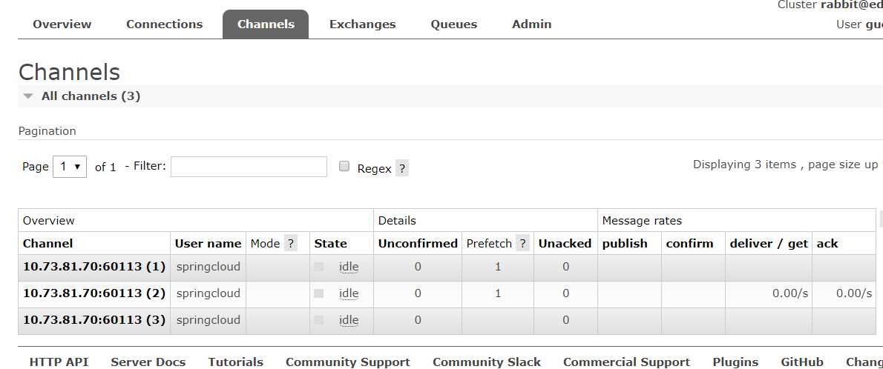Open the Page number dropdown
This screenshot has width=883, height=369.
coord(70,167)
